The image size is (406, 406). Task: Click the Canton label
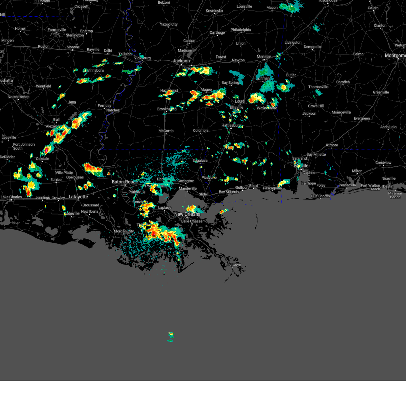[x=189, y=41]
